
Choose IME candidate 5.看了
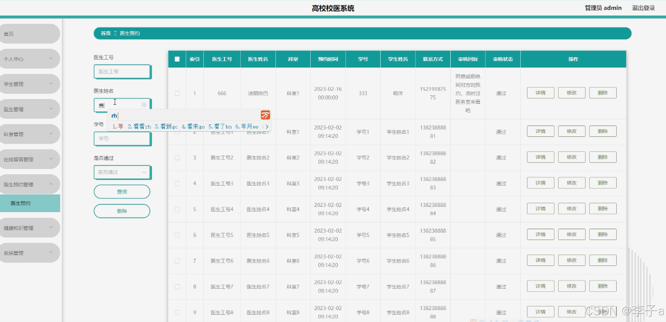coord(220,127)
